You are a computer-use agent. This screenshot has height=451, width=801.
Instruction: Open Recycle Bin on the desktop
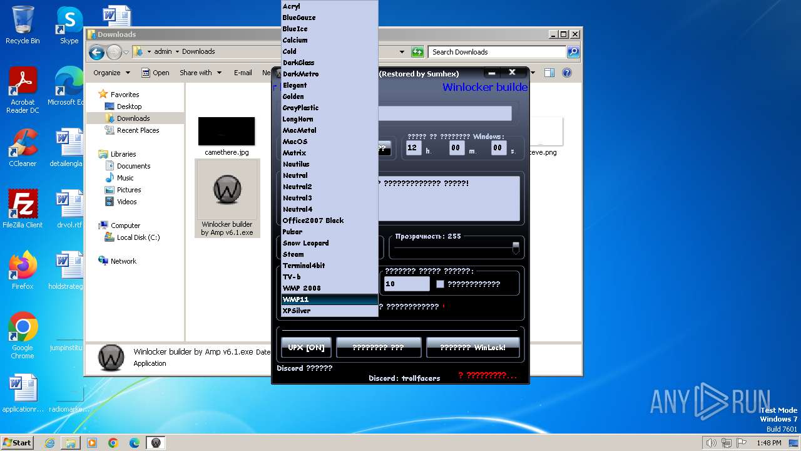tap(23, 25)
